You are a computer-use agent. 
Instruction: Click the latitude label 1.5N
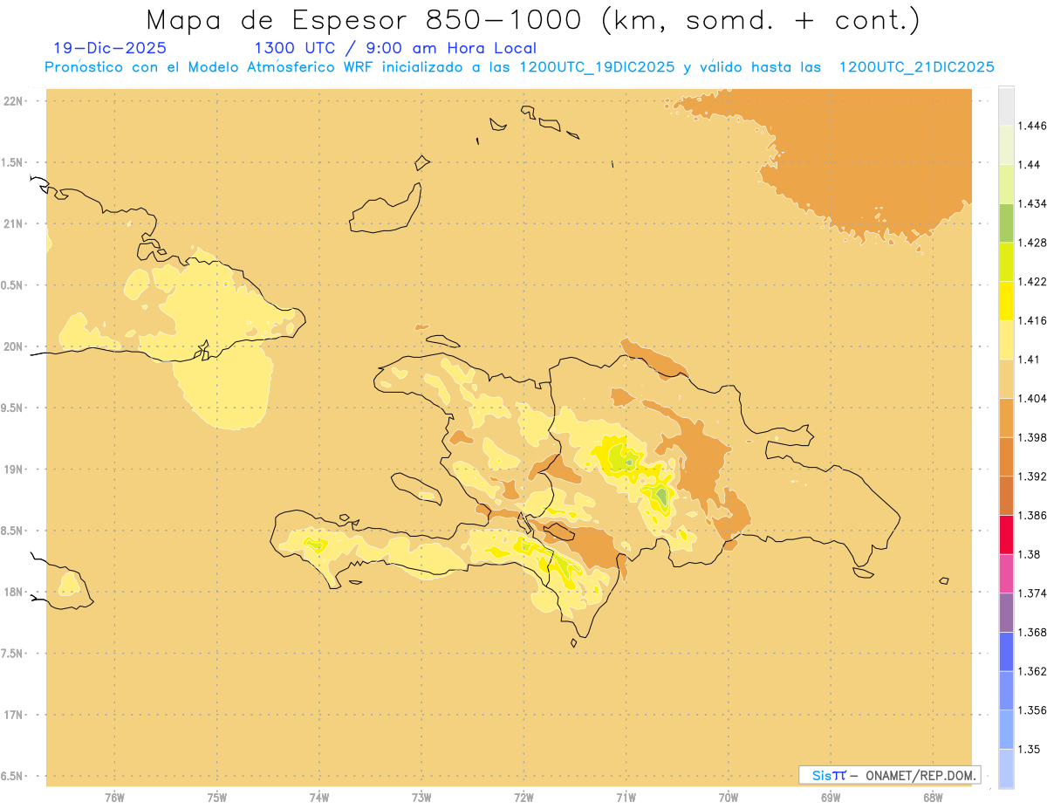tap(13, 162)
